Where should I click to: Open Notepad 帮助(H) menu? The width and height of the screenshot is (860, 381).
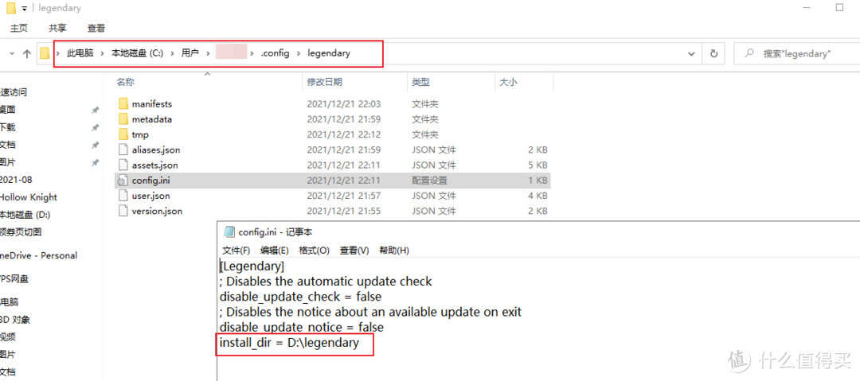[394, 251]
